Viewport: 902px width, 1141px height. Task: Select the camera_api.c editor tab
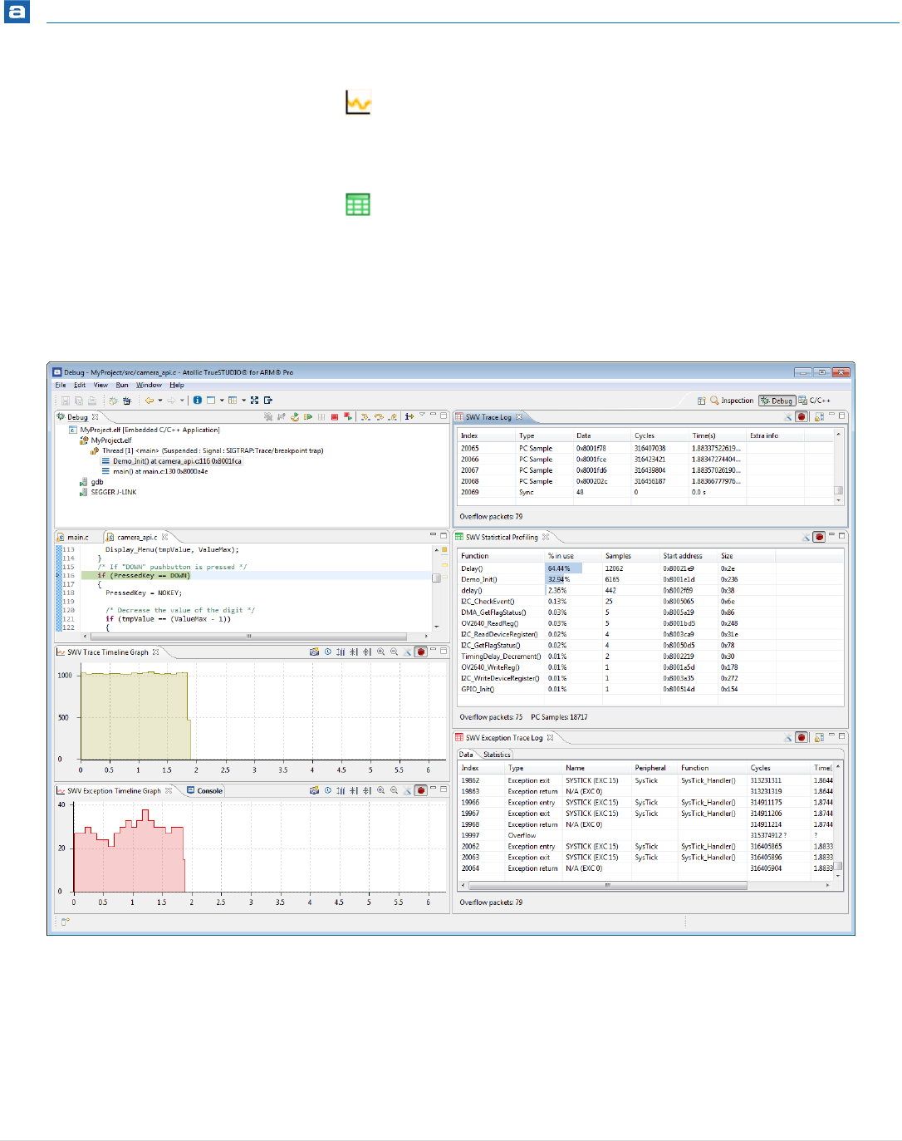(137, 537)
